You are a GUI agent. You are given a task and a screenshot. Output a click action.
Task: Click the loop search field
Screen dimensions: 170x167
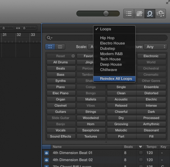[106, 38]
